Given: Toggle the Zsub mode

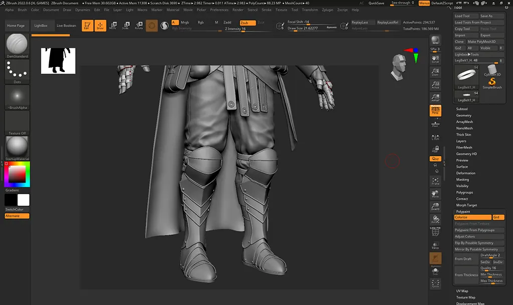Looking at the screenshot, I should [x=247, y=23].
